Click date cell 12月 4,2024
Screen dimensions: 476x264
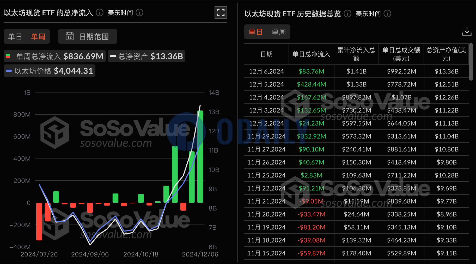click(266, 97)
